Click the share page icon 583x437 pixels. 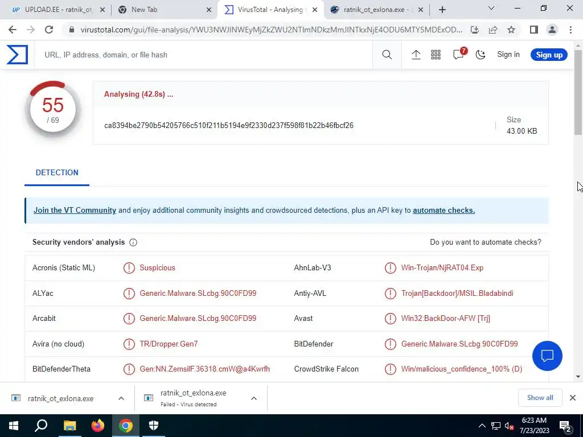493,30
